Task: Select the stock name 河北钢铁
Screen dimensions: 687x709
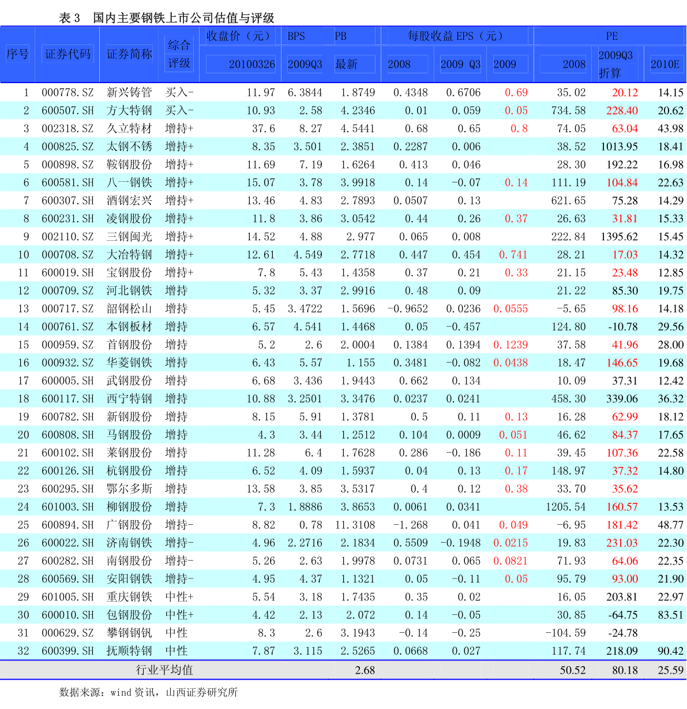Action: click(129, 290)
